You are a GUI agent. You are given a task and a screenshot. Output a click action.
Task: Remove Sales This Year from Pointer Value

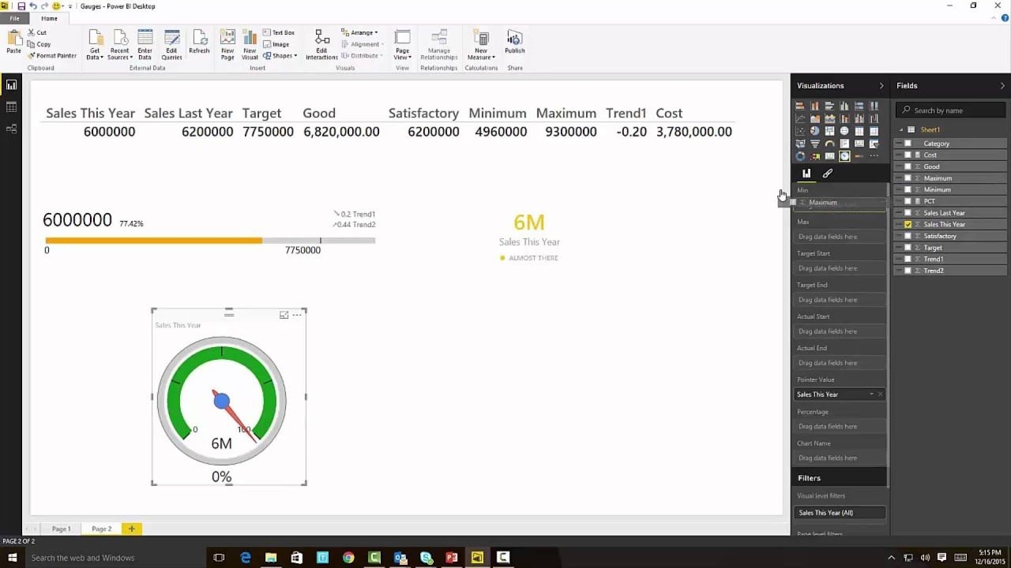click(x=880, y=394)
